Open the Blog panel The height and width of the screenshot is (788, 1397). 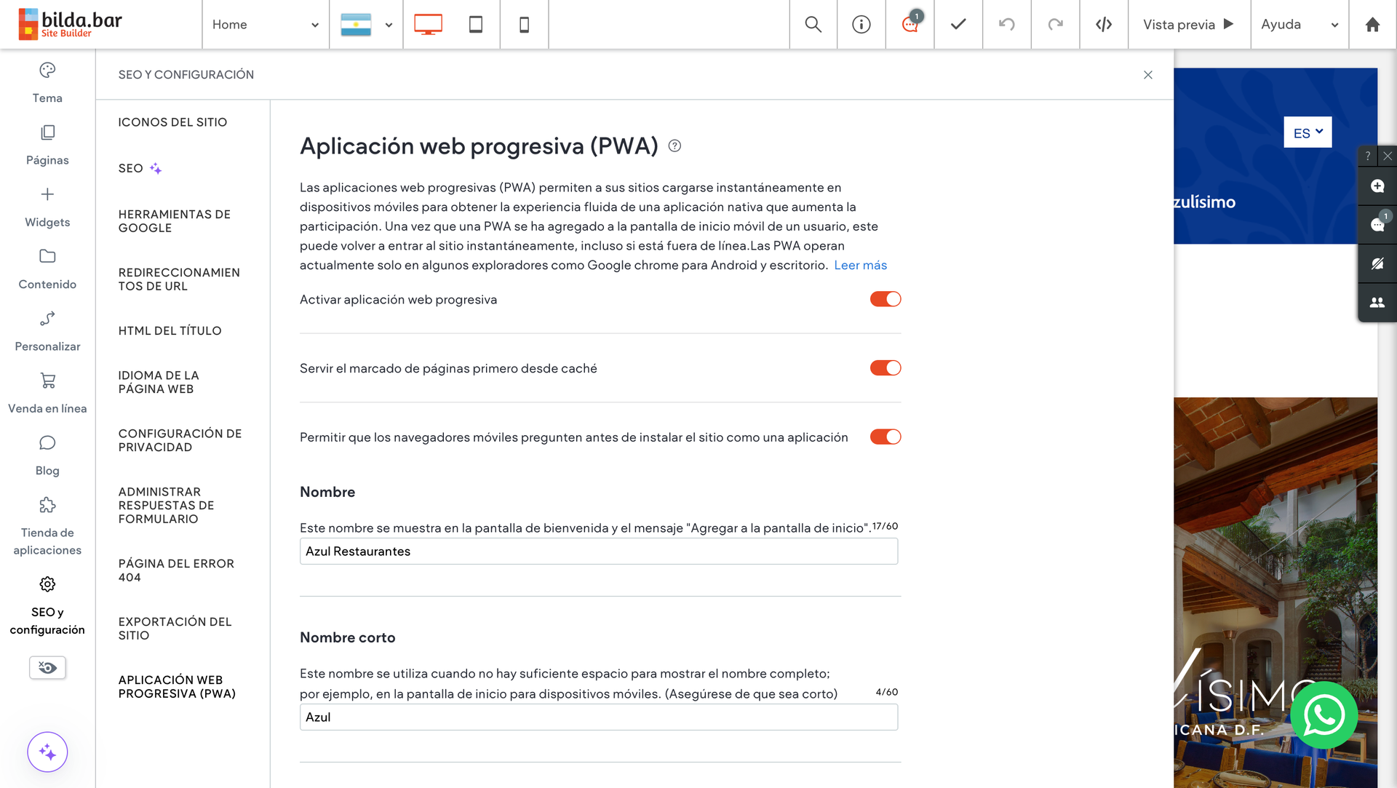tap(47, 455)
